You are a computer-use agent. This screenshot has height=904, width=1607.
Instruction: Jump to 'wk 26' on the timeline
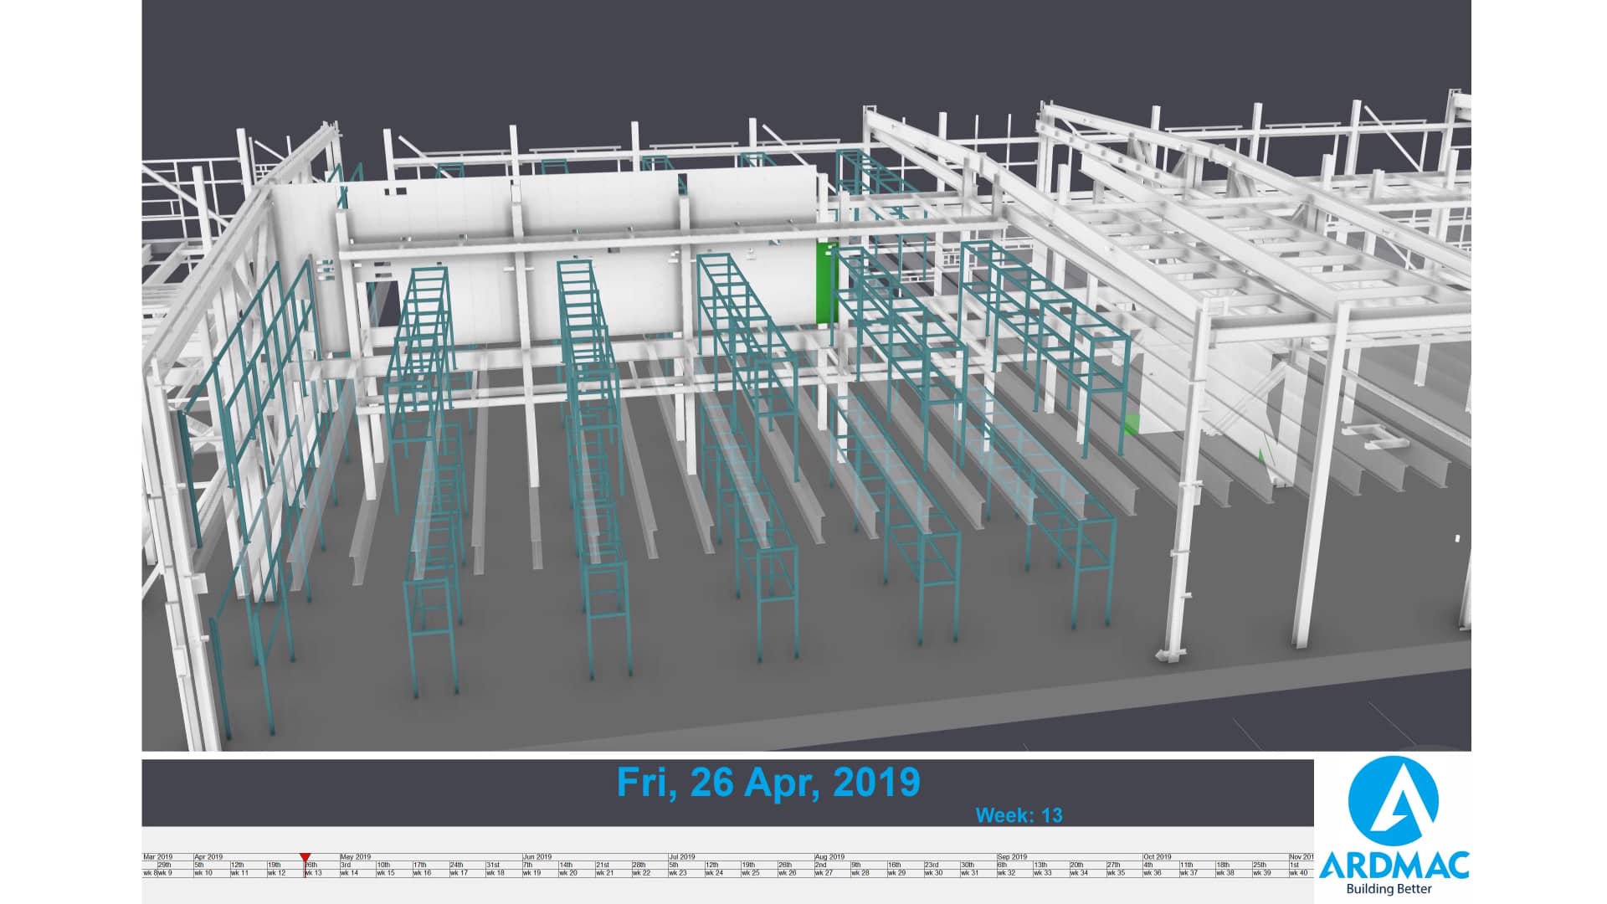(x=787, y=873)
